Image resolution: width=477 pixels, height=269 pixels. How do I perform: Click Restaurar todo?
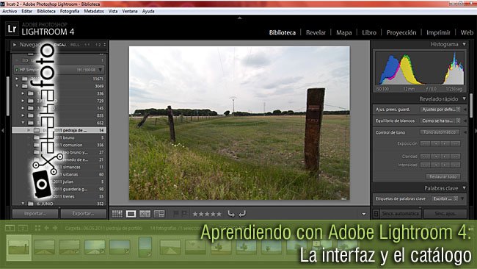click(443, 176)
